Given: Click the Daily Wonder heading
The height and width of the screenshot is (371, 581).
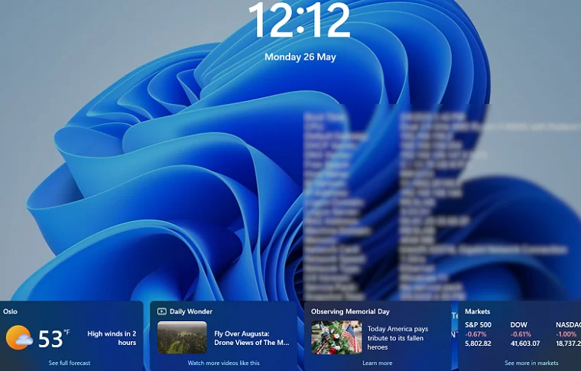Looking at the screenshot, I should point(191,311).
